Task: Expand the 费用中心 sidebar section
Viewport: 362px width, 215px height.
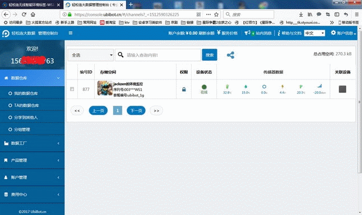Action: click(32, 194)
